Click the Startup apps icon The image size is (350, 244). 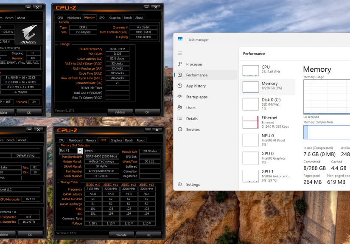click(x=180, y=97)
